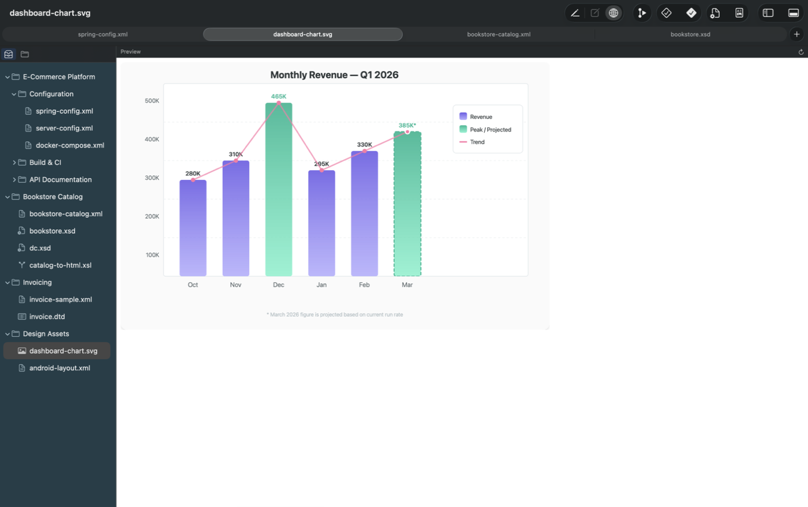Click the refresh preview icon

(800, 52)
